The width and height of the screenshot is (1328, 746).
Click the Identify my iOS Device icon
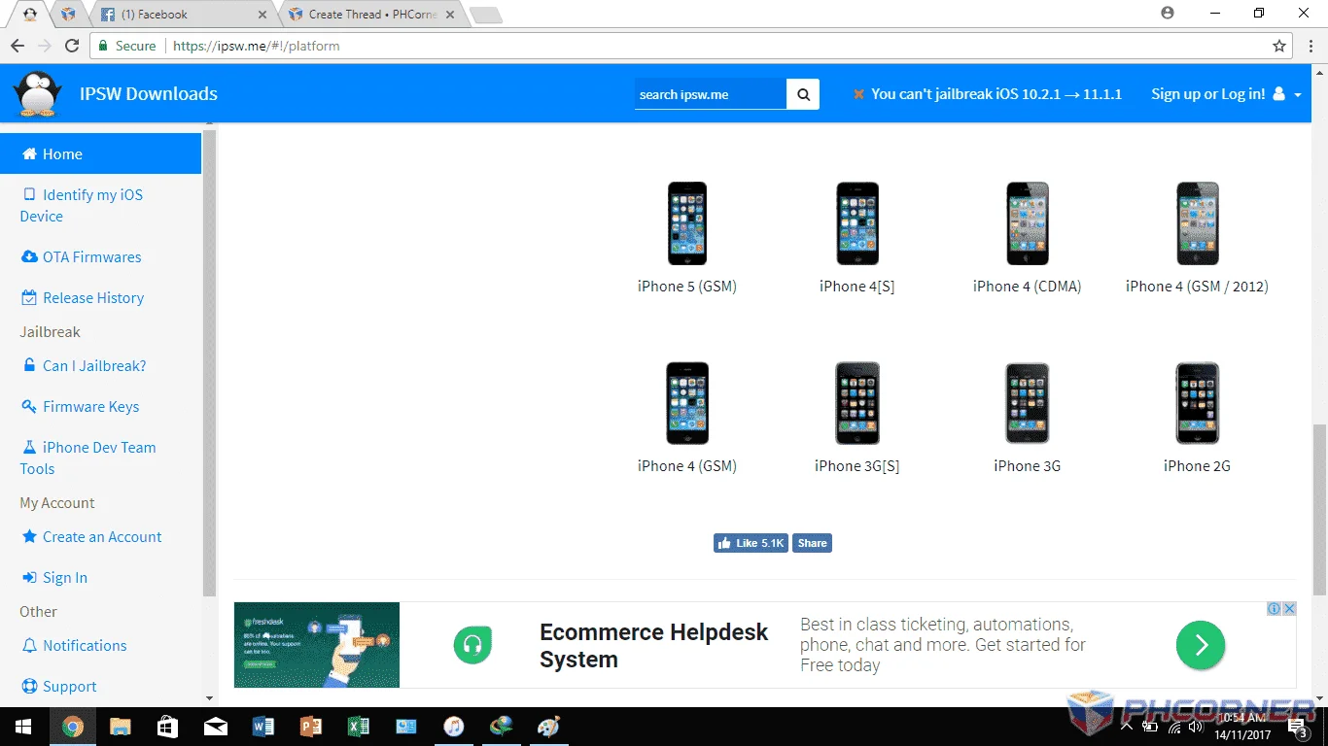click(29, 194)
